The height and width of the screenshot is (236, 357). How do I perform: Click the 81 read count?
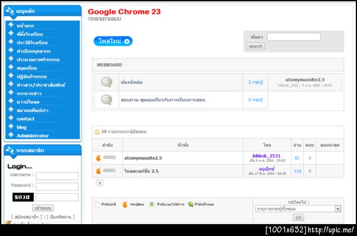point(297,158)
